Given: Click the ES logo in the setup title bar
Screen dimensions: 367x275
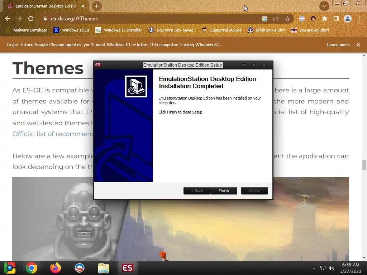Looking at the screenshot, I should [98, 65].
